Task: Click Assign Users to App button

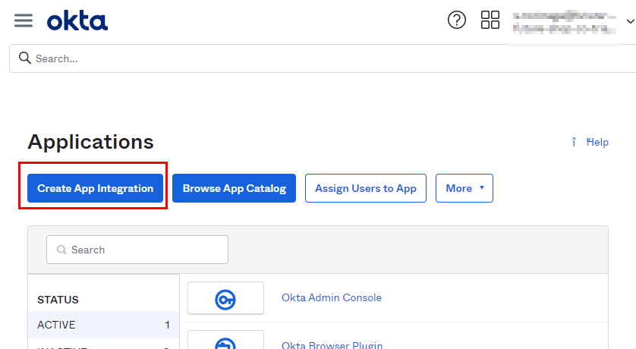Action: pos(366,188)
